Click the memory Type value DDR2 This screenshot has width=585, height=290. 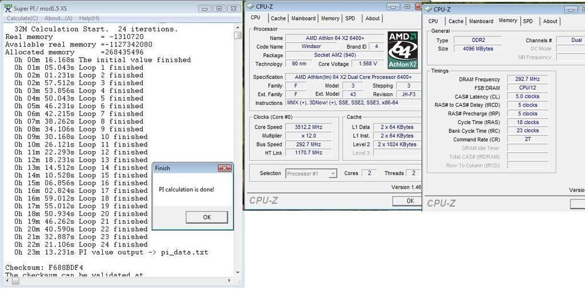pyautogui.click(x=478, y=40)
